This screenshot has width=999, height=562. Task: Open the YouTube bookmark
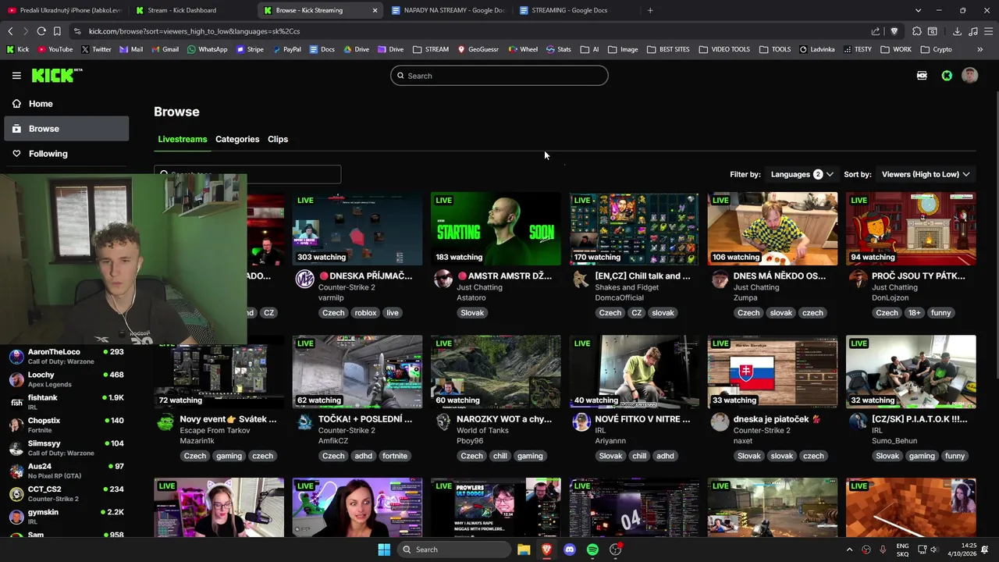(55, 49)
